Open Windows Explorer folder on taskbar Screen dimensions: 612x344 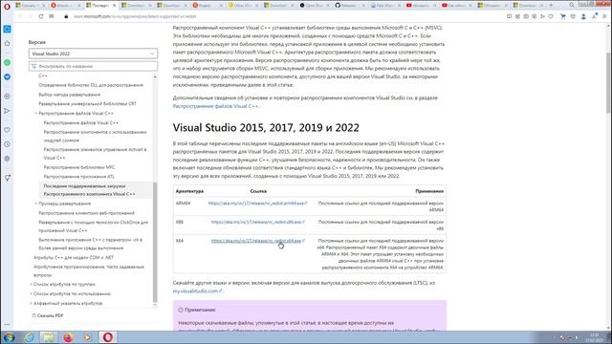pyautogui.click(x=49, y=337)
